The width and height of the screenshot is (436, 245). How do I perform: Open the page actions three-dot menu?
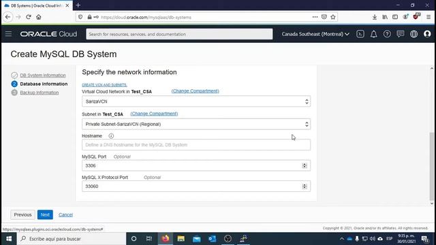(x=315, y=17)
